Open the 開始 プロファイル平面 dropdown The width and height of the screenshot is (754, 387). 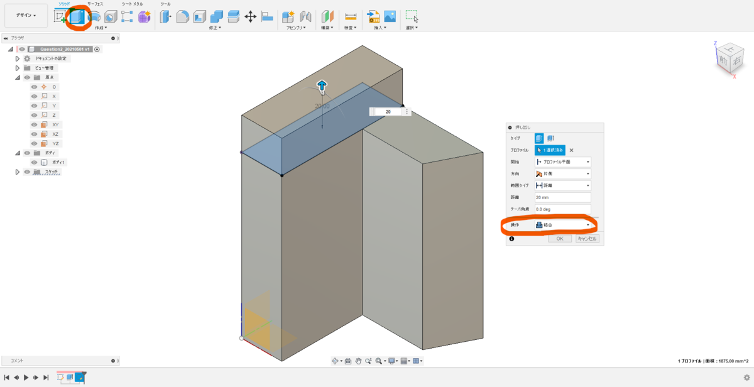coord(563,162)
